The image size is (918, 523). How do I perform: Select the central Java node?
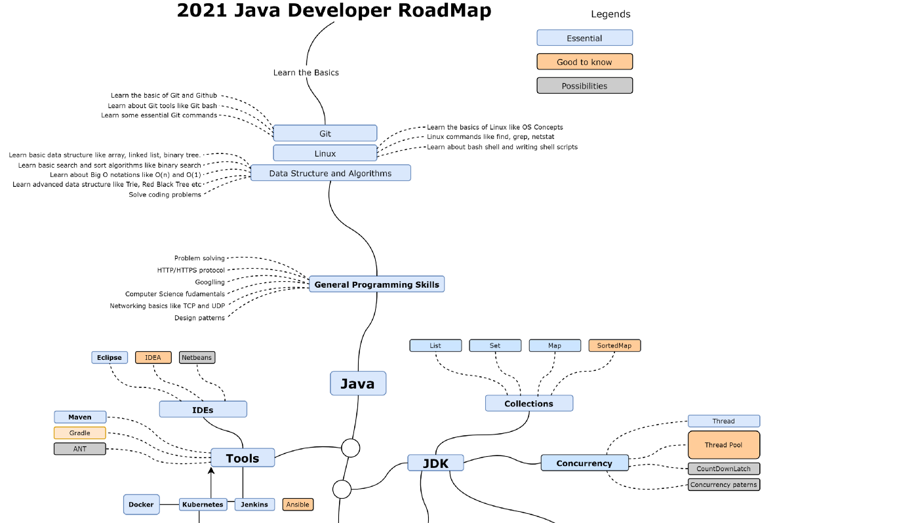[358, 383]
